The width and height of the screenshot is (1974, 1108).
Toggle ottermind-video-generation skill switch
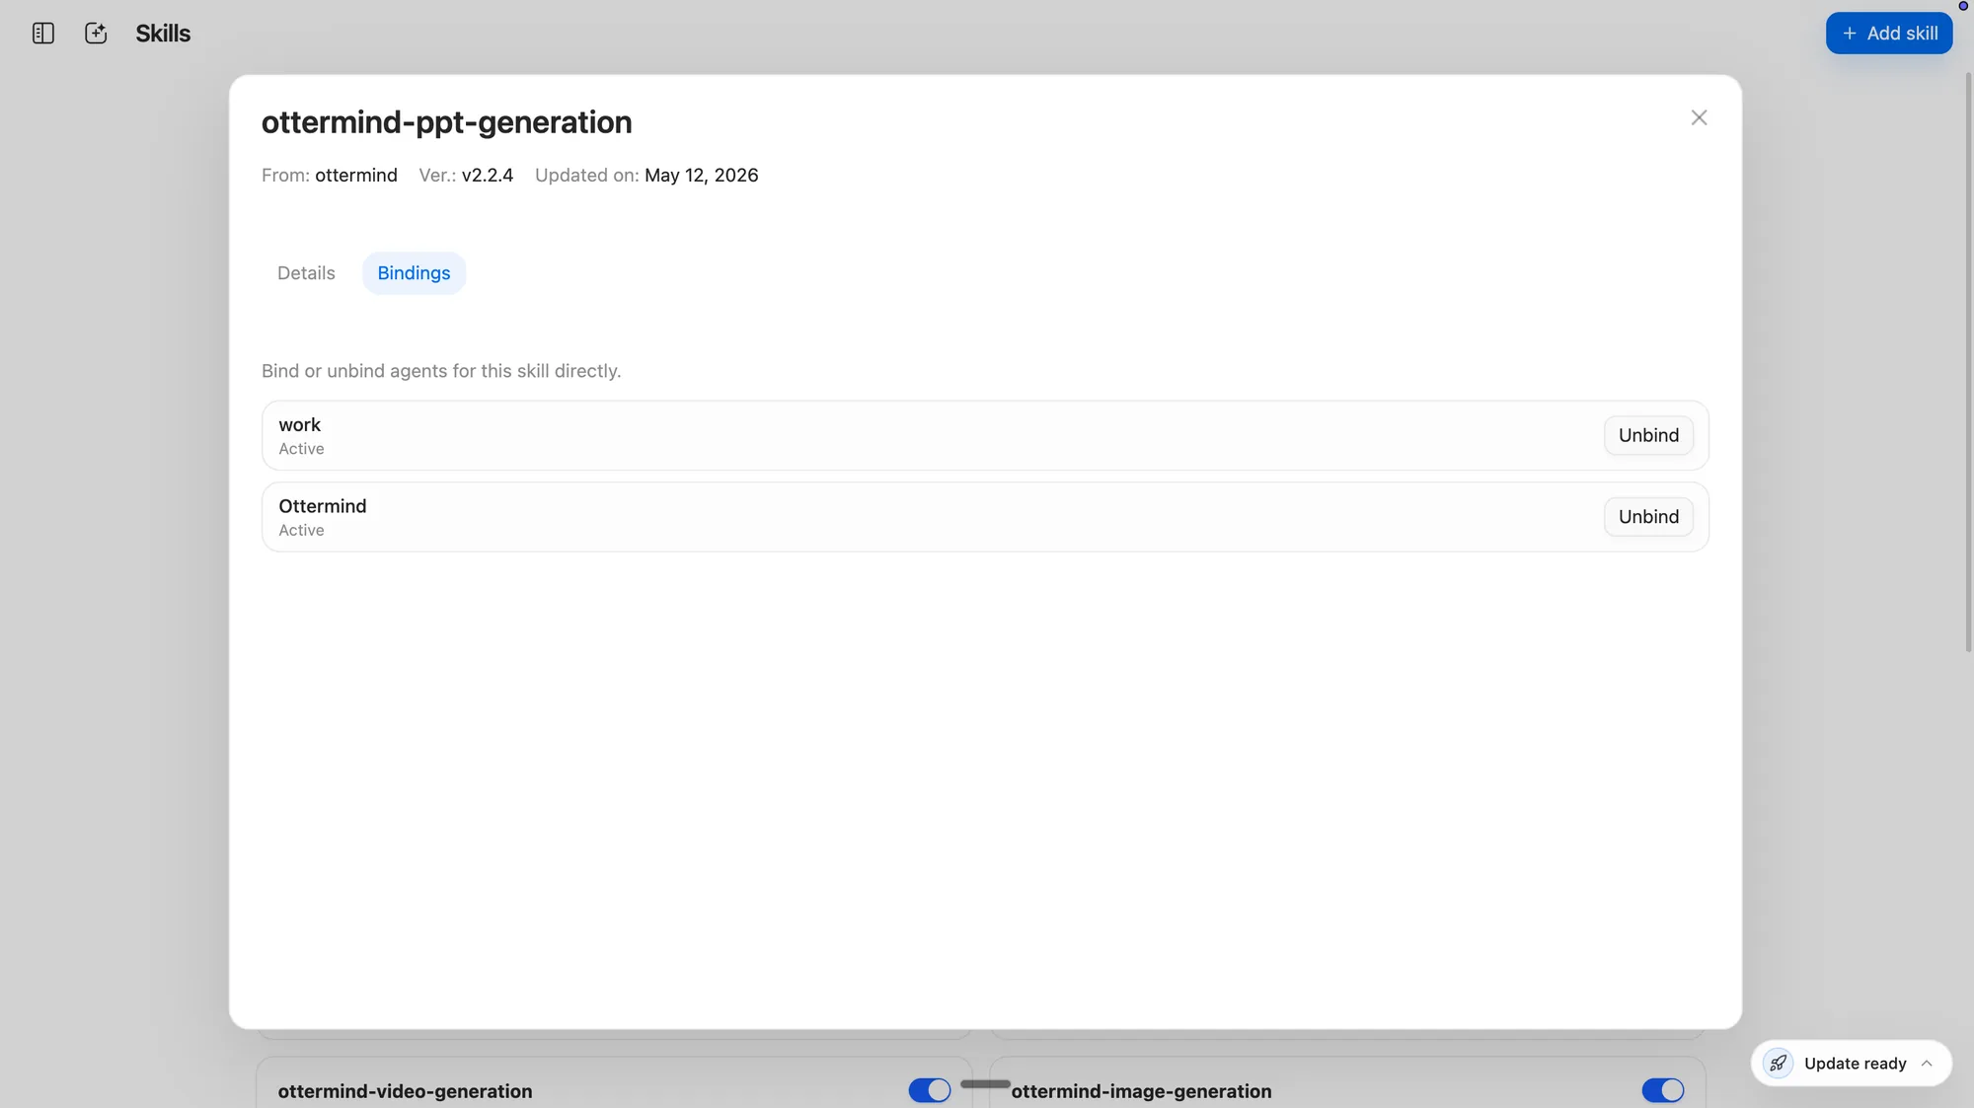[x=930, y=1090]
